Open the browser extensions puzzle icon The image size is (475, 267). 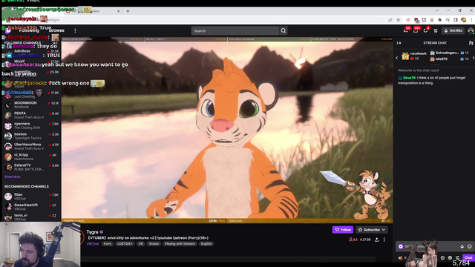tap(440, 20)
